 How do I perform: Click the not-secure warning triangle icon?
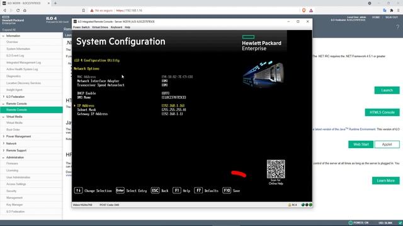(92, 11)
